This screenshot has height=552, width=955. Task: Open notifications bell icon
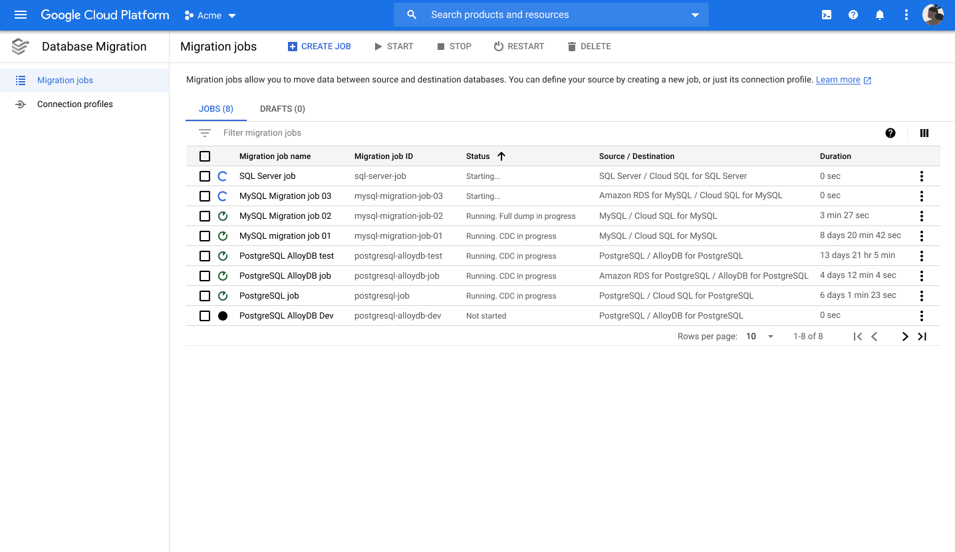(880, 15)
